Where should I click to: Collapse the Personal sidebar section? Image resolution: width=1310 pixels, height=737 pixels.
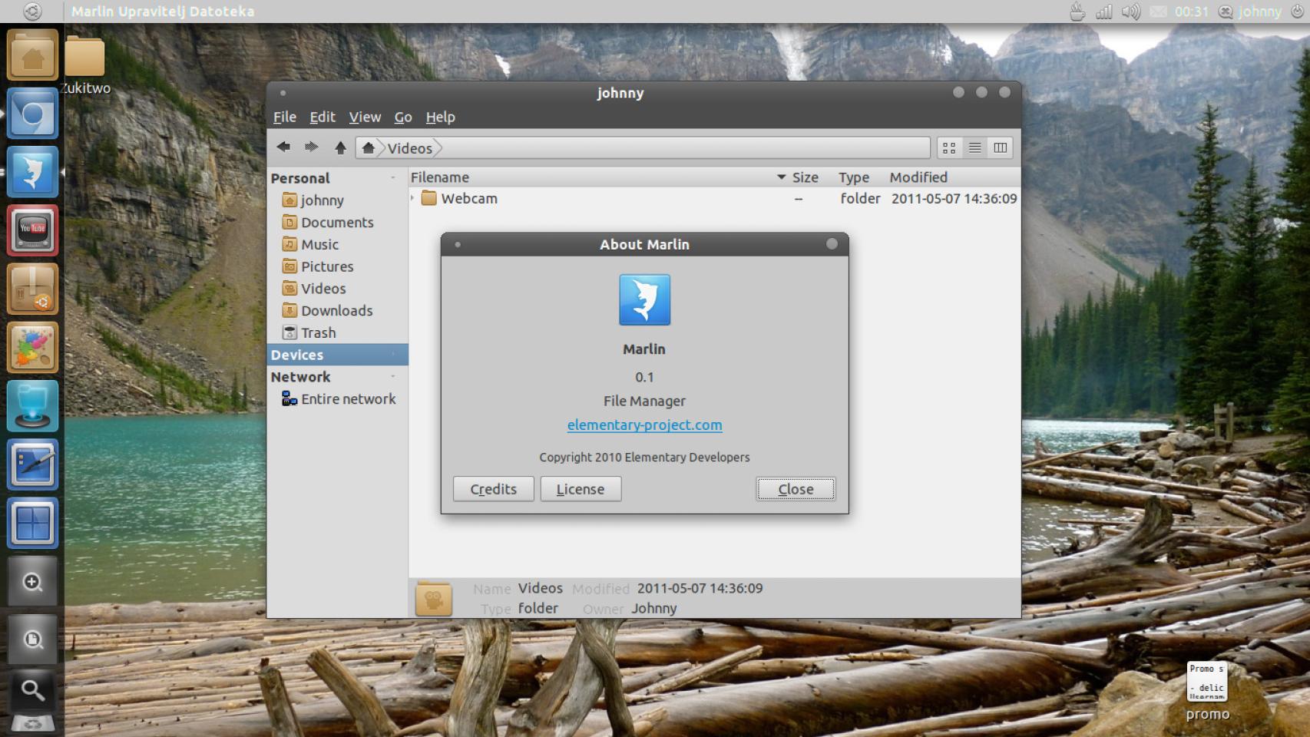coord(392,178)
